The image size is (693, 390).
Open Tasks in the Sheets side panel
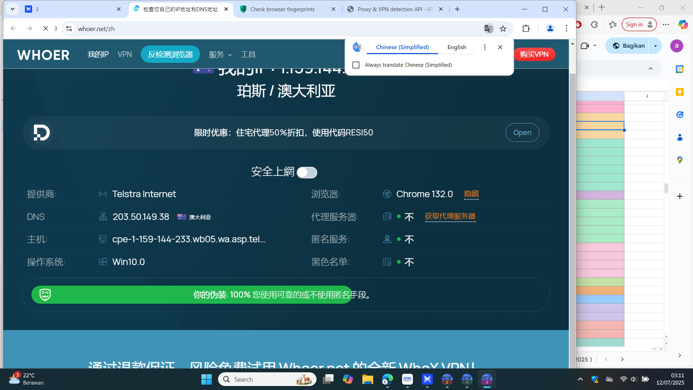click(x=680, y=114)
